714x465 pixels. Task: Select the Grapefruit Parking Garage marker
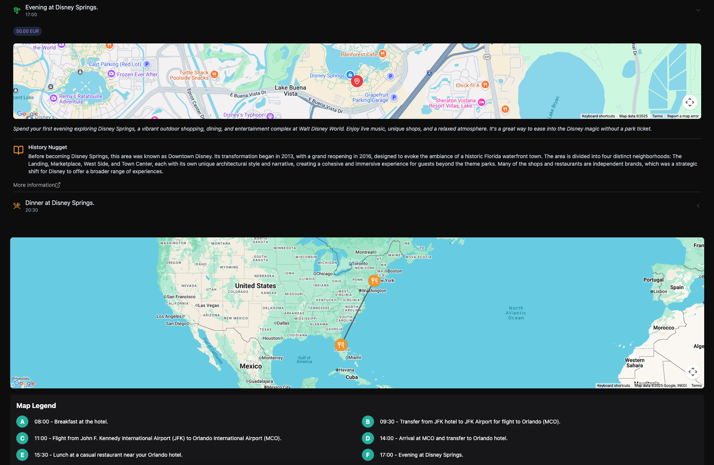394,97
